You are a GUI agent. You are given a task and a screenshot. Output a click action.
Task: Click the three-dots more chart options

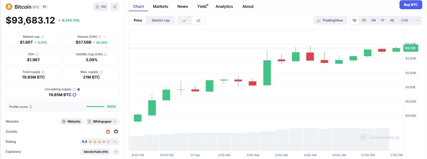pyautogui.click(x=417, y=20)
